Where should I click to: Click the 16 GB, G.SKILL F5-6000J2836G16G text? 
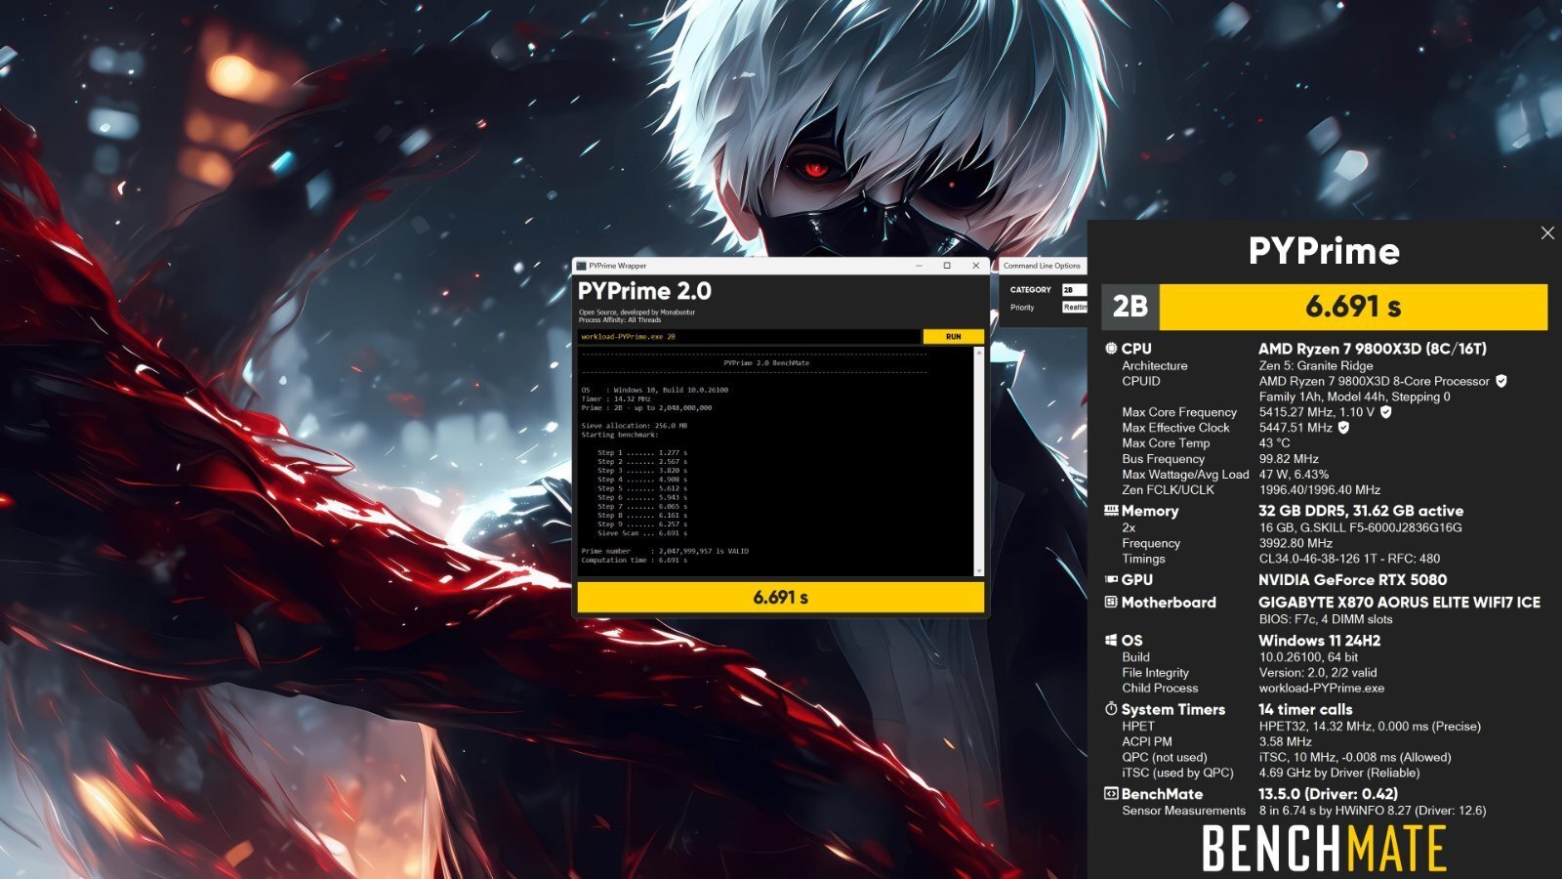point(1361,527)
